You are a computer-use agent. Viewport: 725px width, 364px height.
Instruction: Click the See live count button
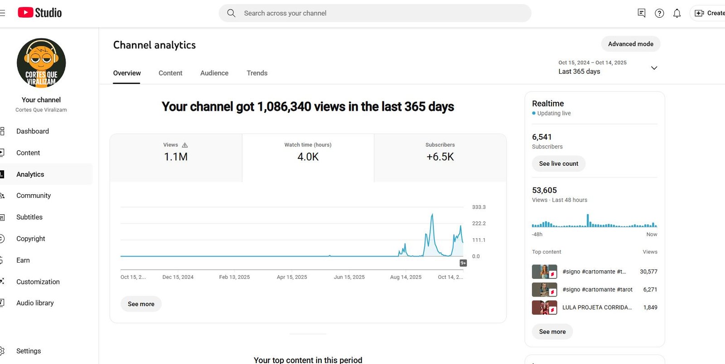558,163
